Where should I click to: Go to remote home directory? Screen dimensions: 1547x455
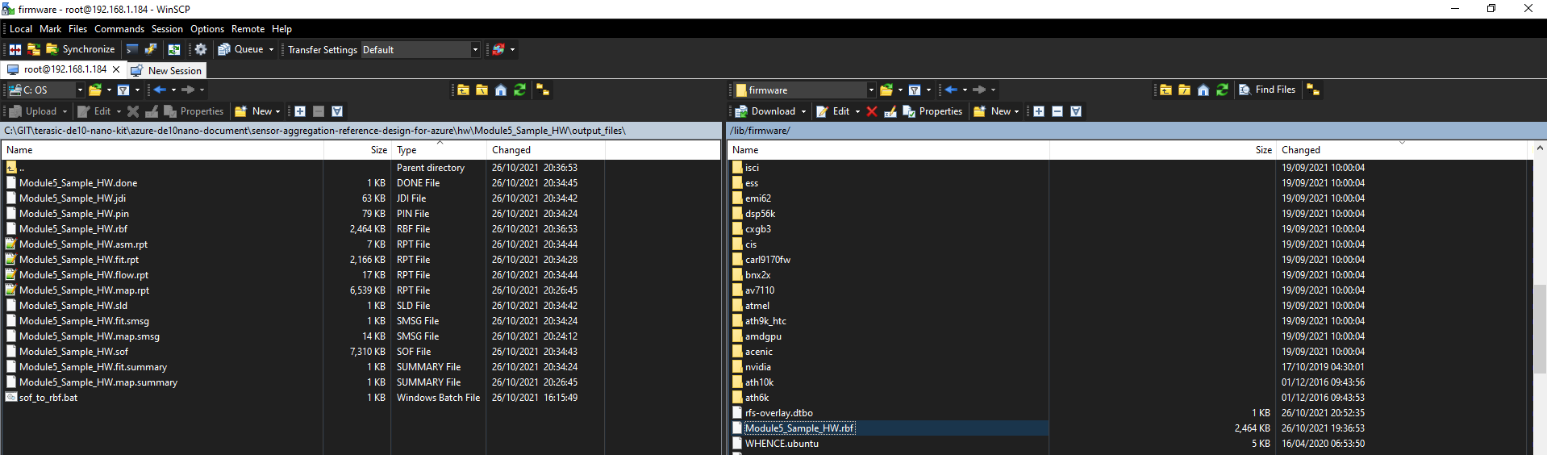coord(1203,90)
